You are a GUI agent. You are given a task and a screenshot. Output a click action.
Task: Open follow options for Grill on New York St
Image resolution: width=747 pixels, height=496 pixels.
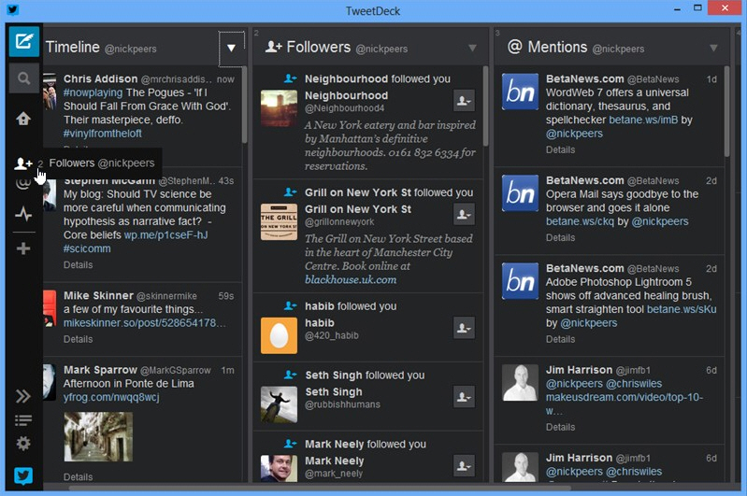click(464, 214)
